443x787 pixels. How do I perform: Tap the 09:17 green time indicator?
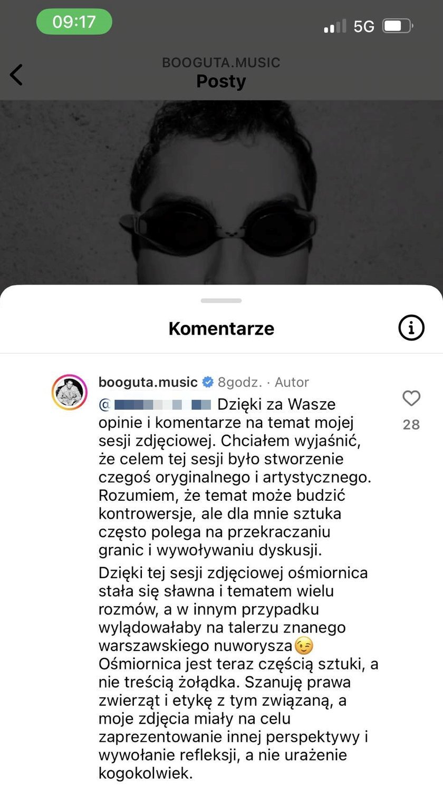point(74,22)
